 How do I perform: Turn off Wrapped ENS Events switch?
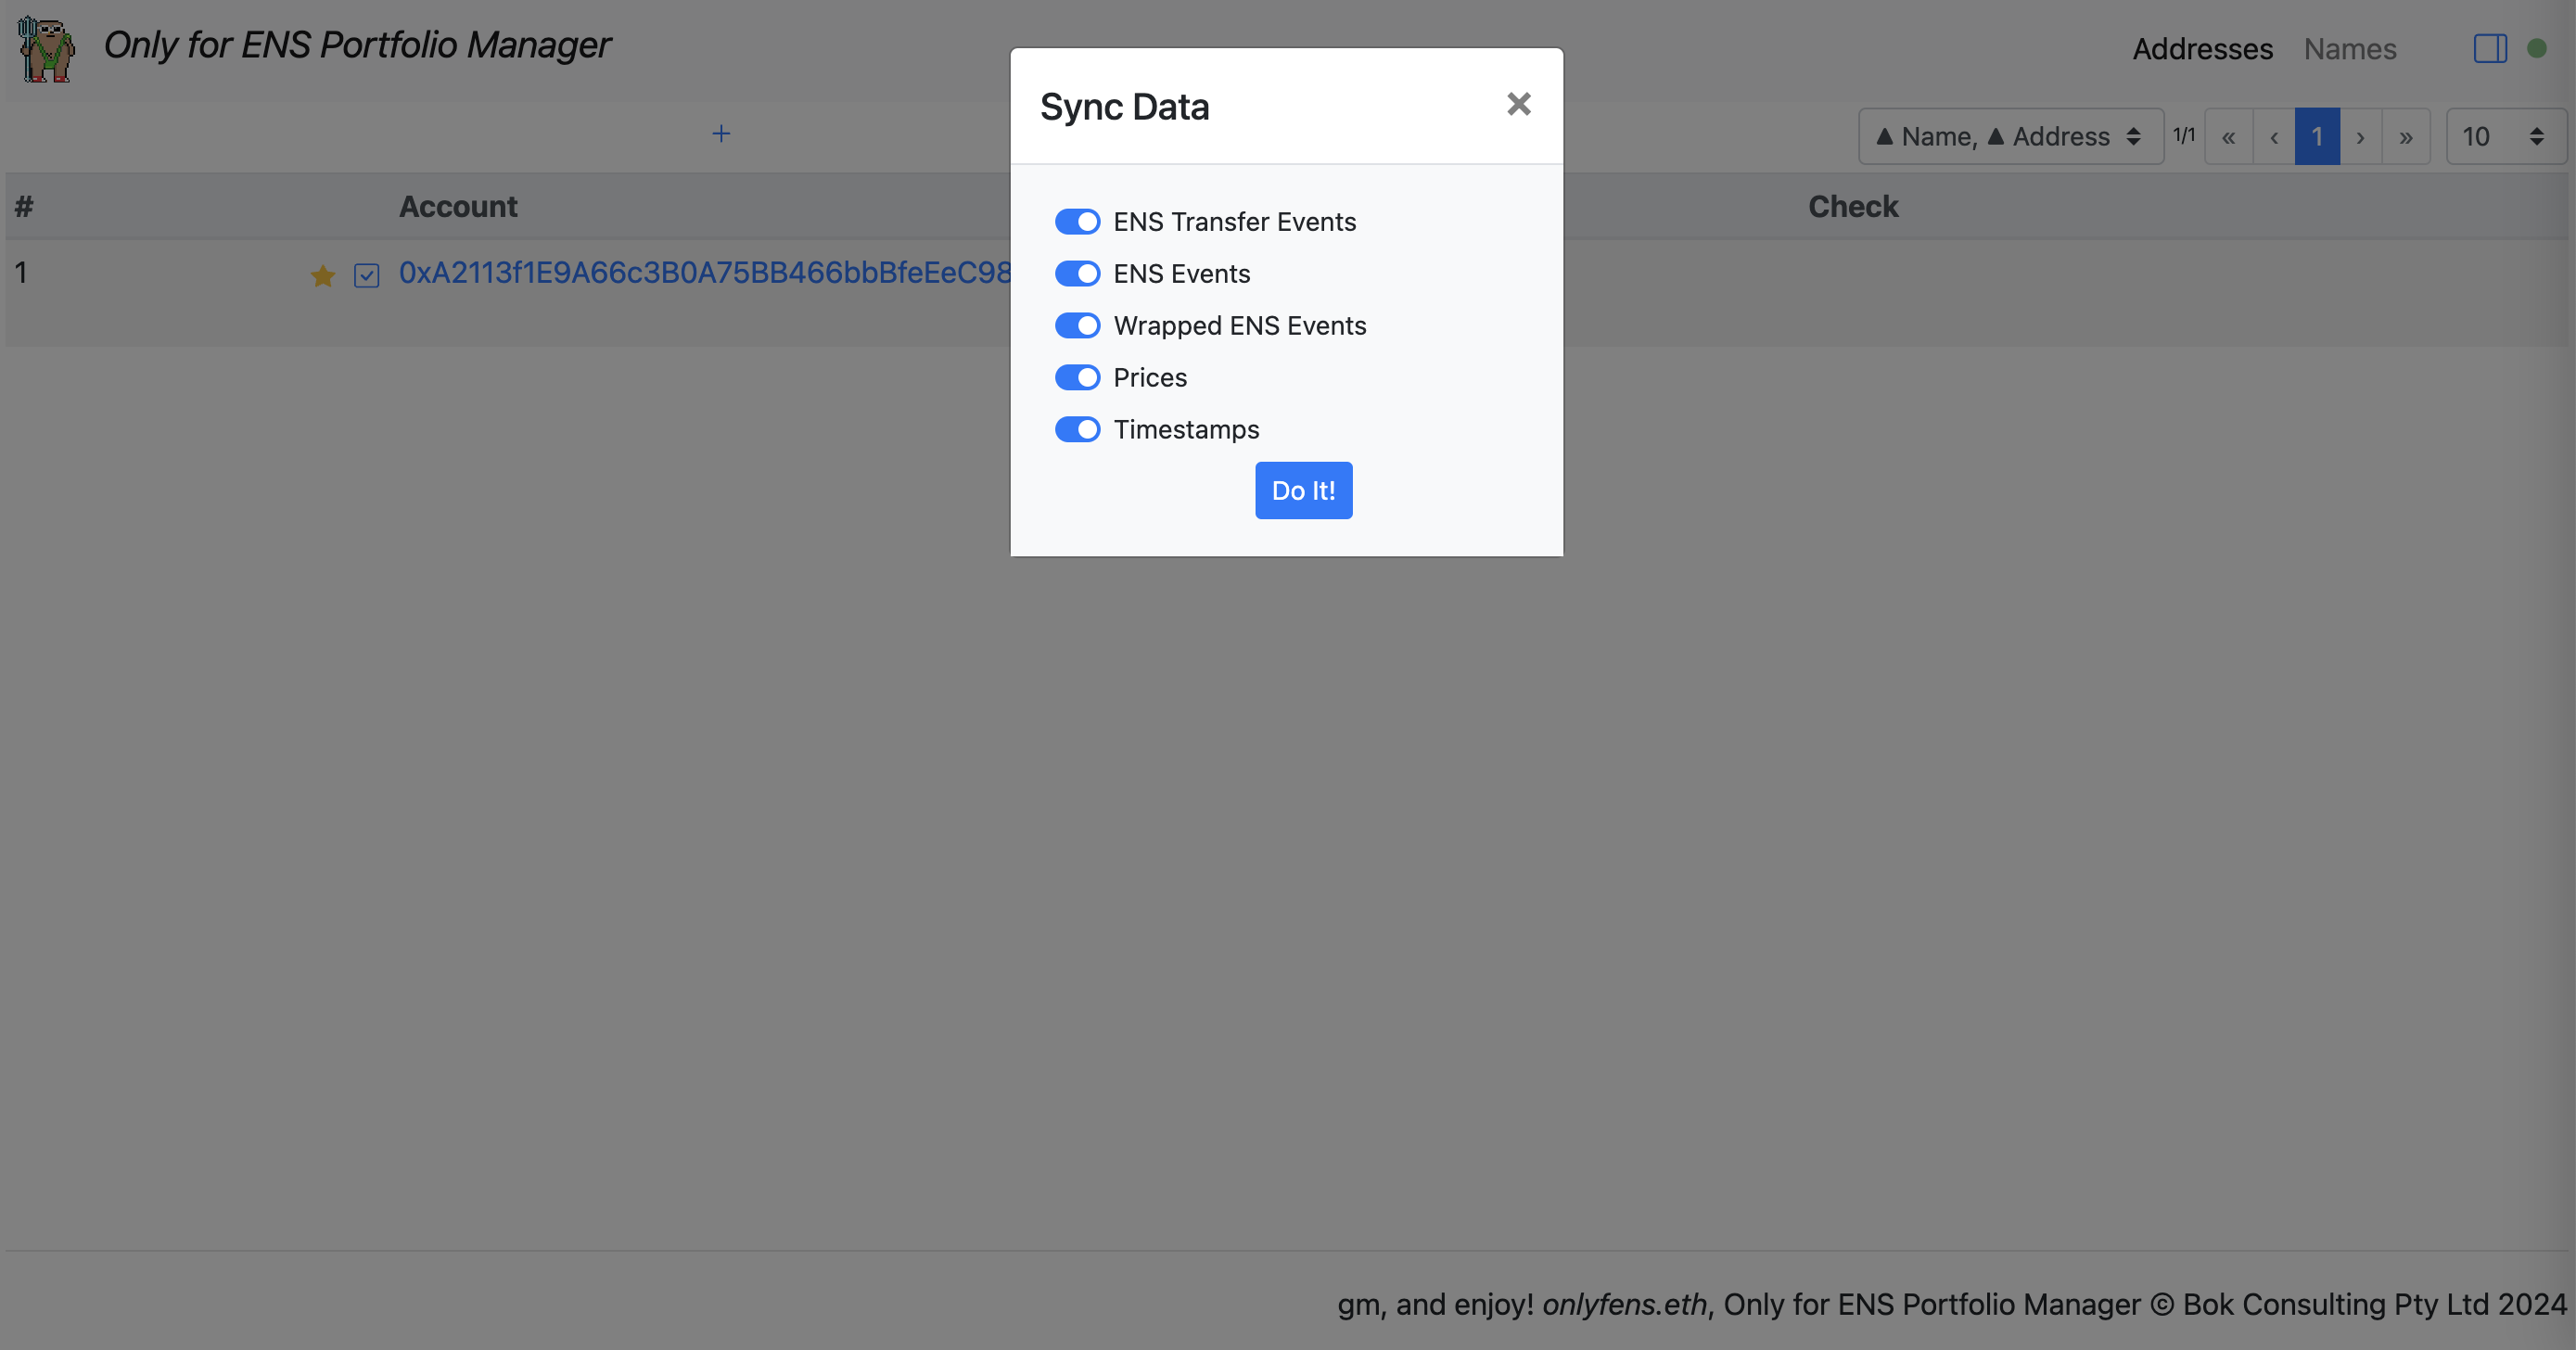[1077, 326]
